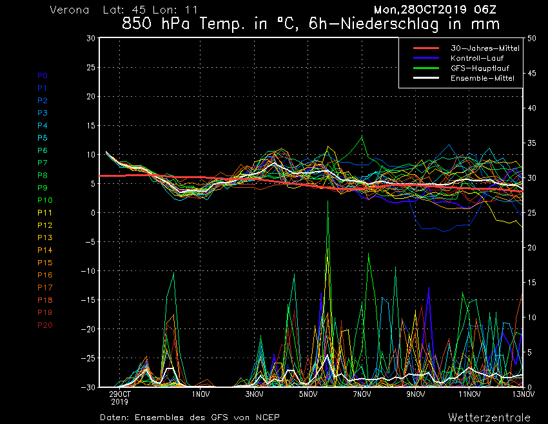
Task: Click the P13 ensemble label
Action: (44, 237)
